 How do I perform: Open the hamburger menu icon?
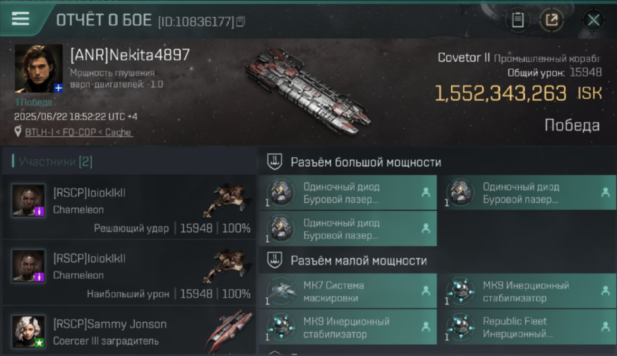(20, 19)
